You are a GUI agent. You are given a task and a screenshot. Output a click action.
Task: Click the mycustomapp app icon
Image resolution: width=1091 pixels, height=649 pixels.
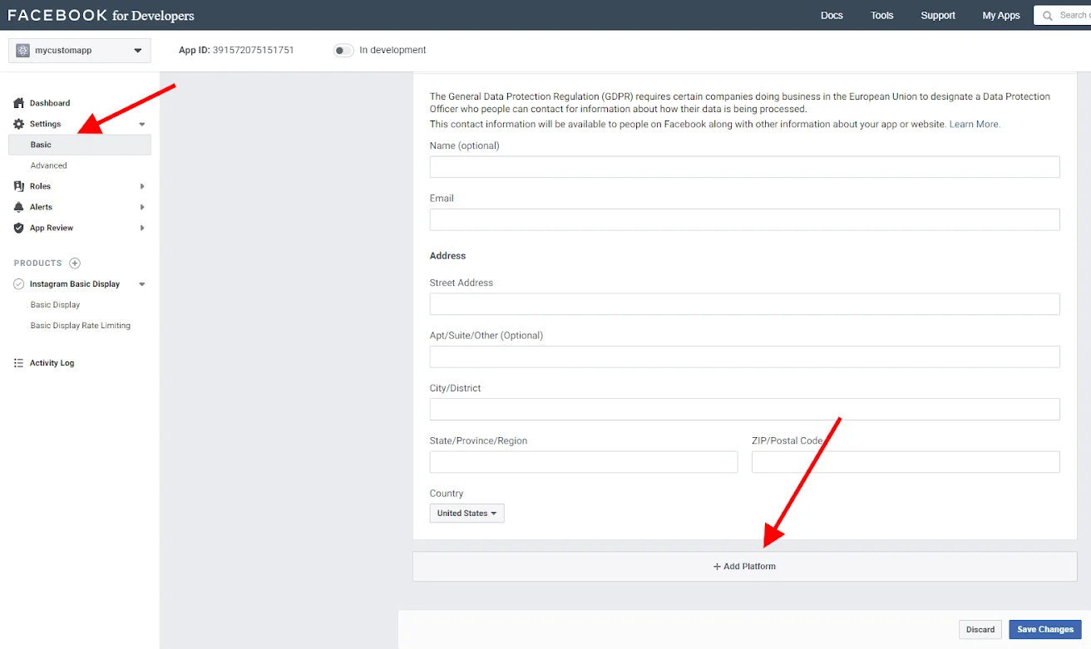click(22, 51)
